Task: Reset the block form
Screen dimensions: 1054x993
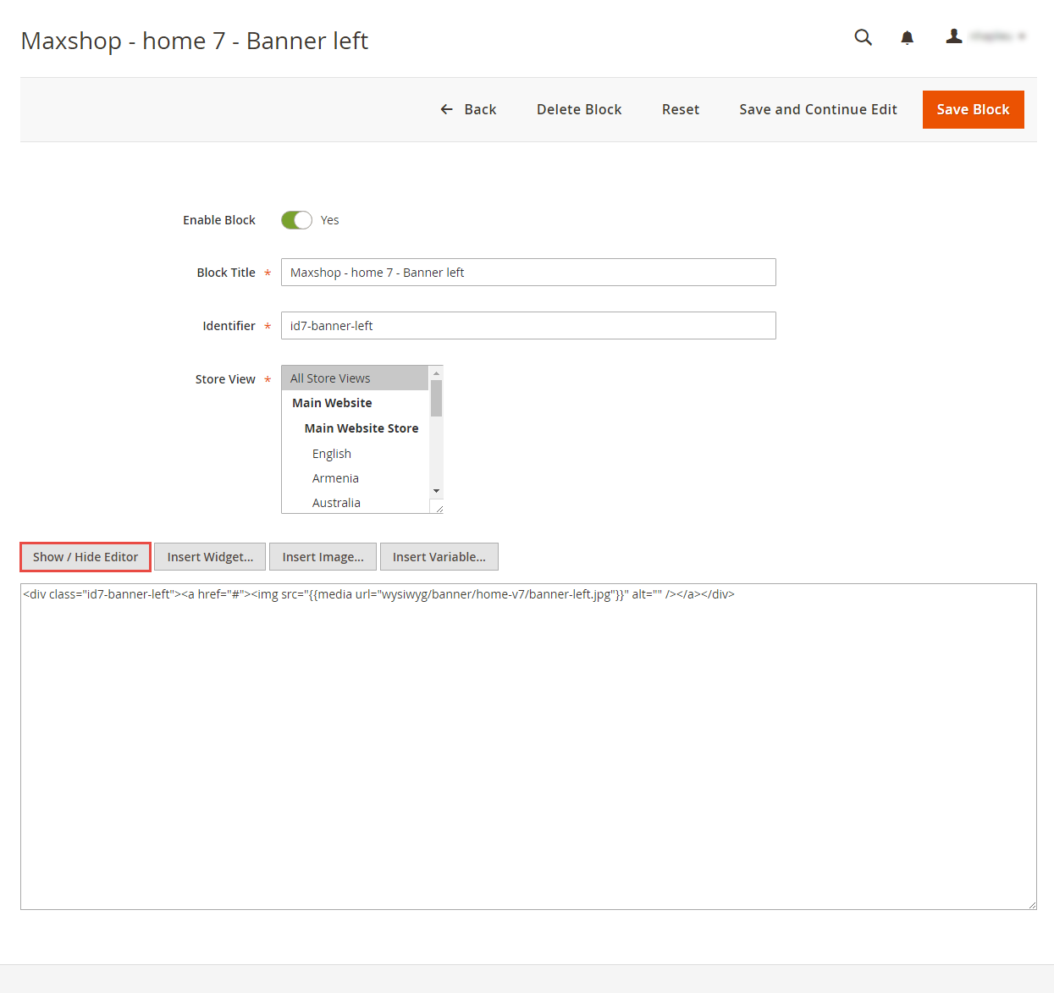Action: click(x=680, y=109)
